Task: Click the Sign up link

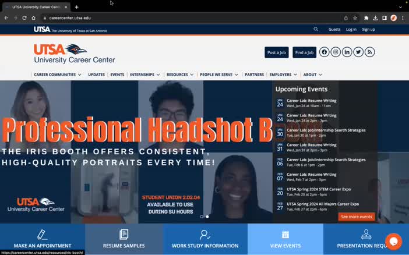Action: tap(368, 30)
